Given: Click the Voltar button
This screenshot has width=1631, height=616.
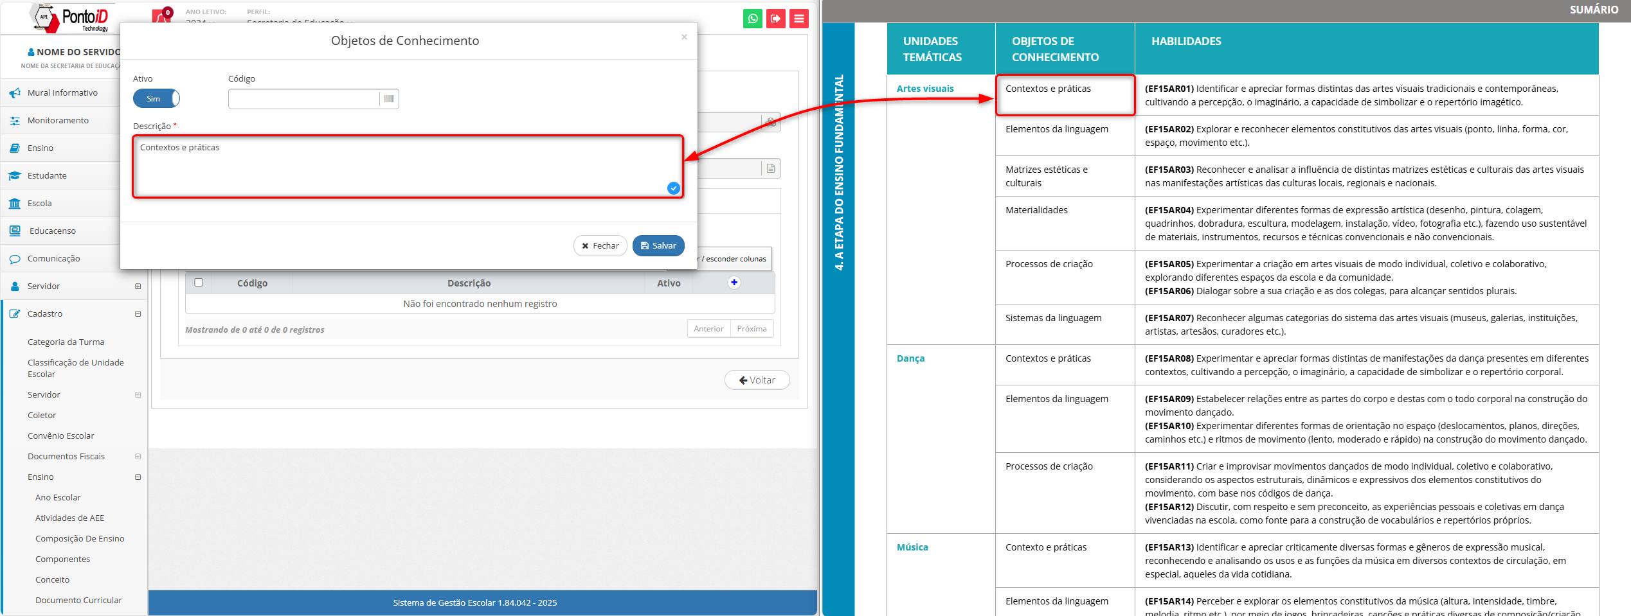Looking at the screenshot, I should (757, 380).
